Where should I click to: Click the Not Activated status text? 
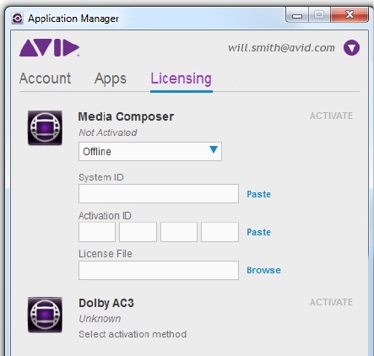(x=108, y=132)
